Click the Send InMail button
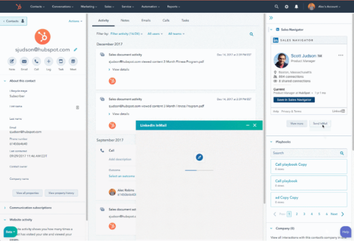Image resolution: width=354 pixels, height=243 pixels. tap(320, 124)
